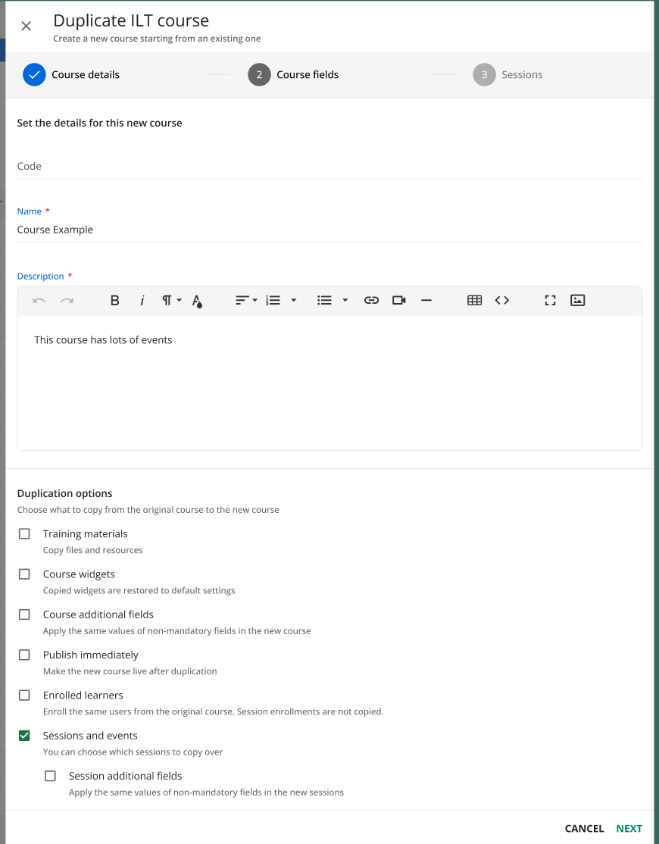The height and width of the screenshot is (844, 659).
Task: Insert a table in the description
Action: [474, 300]
